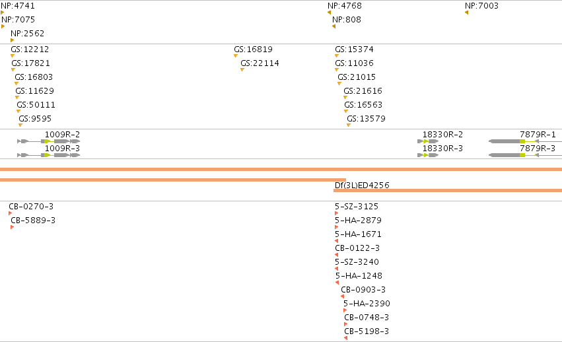Screen dimensions: 562x342
Task: Click the 7879R-1 transcript label
Action: point(538,135)
